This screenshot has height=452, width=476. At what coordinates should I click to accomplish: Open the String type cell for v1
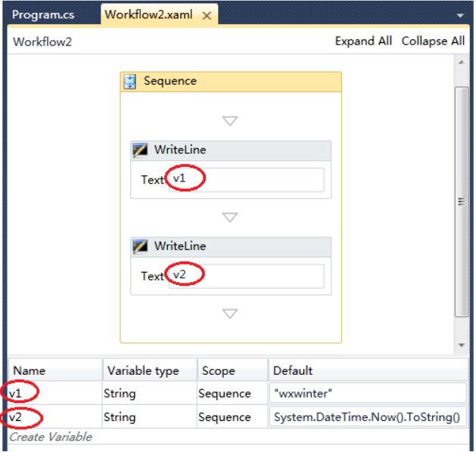[x=150, y=393]
